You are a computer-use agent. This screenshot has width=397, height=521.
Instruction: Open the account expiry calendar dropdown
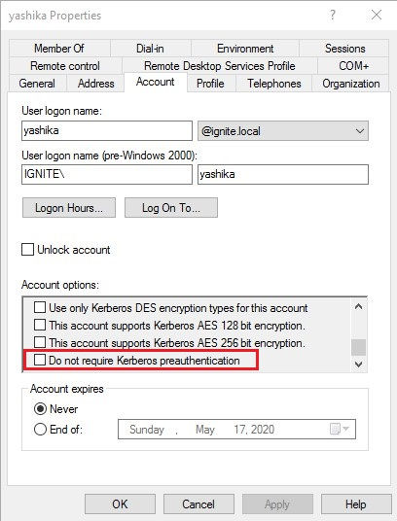click(x=340, y=429)
